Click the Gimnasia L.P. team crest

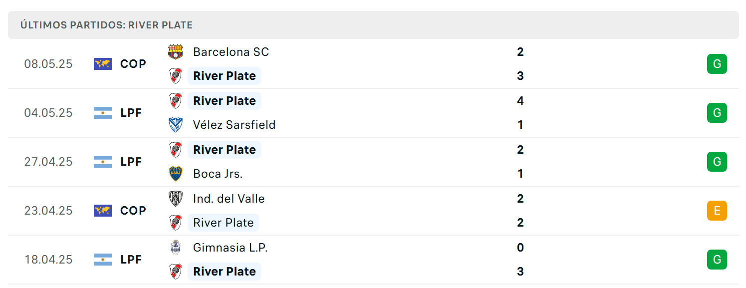[176, 248]
